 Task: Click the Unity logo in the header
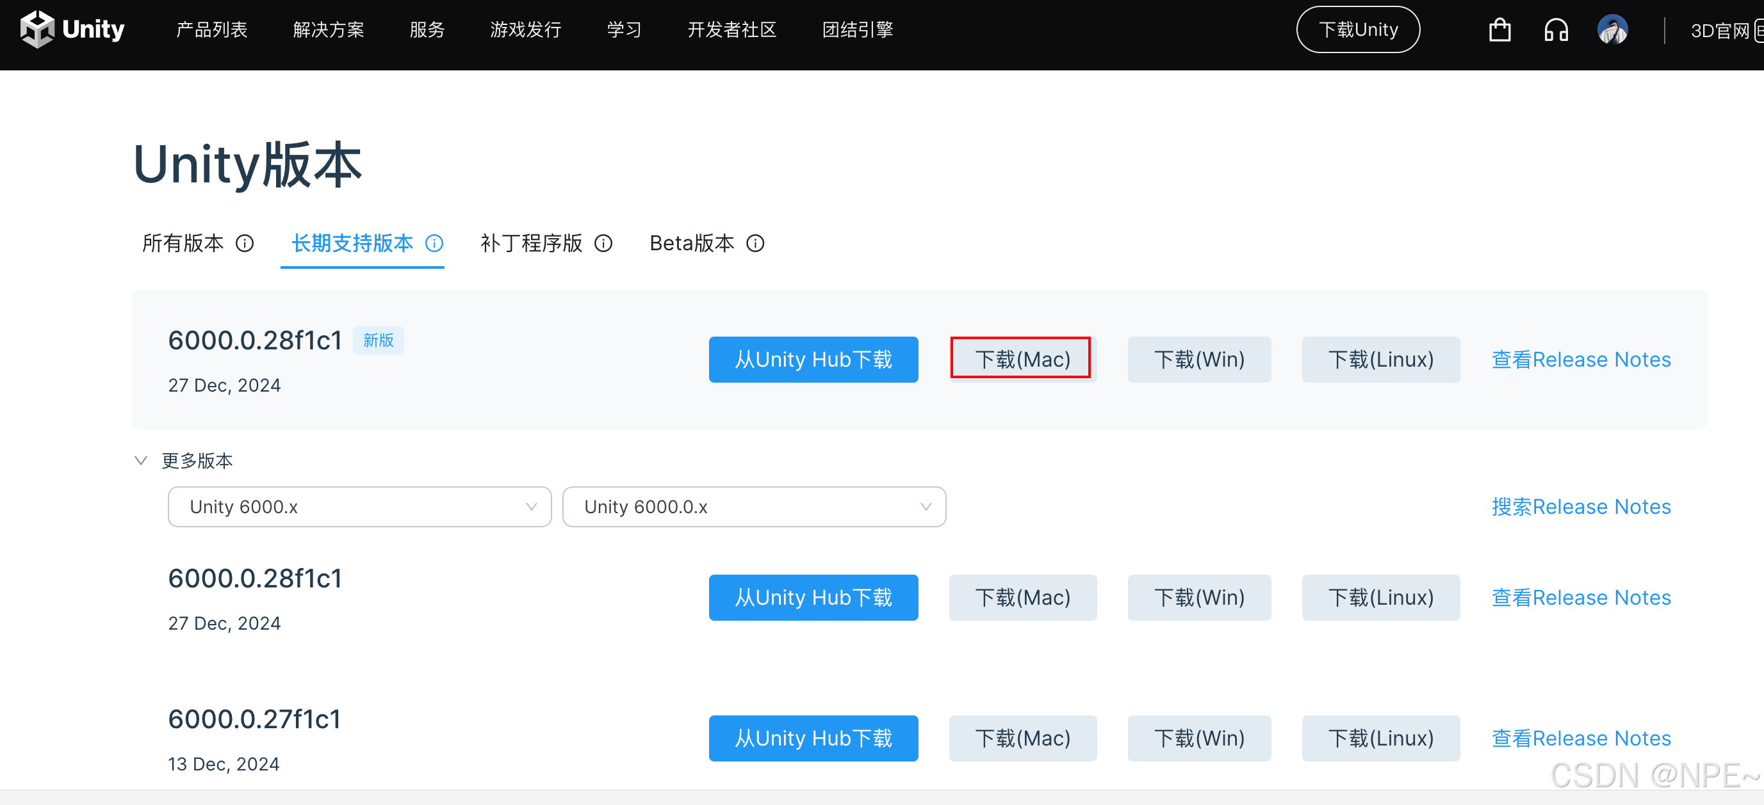coord(72,29)
